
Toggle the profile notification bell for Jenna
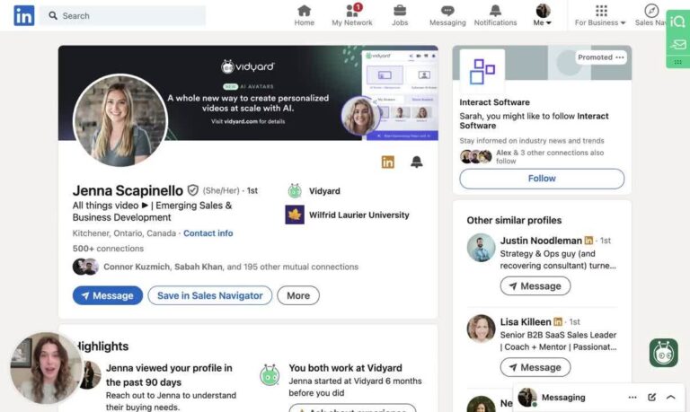point(416,162)
